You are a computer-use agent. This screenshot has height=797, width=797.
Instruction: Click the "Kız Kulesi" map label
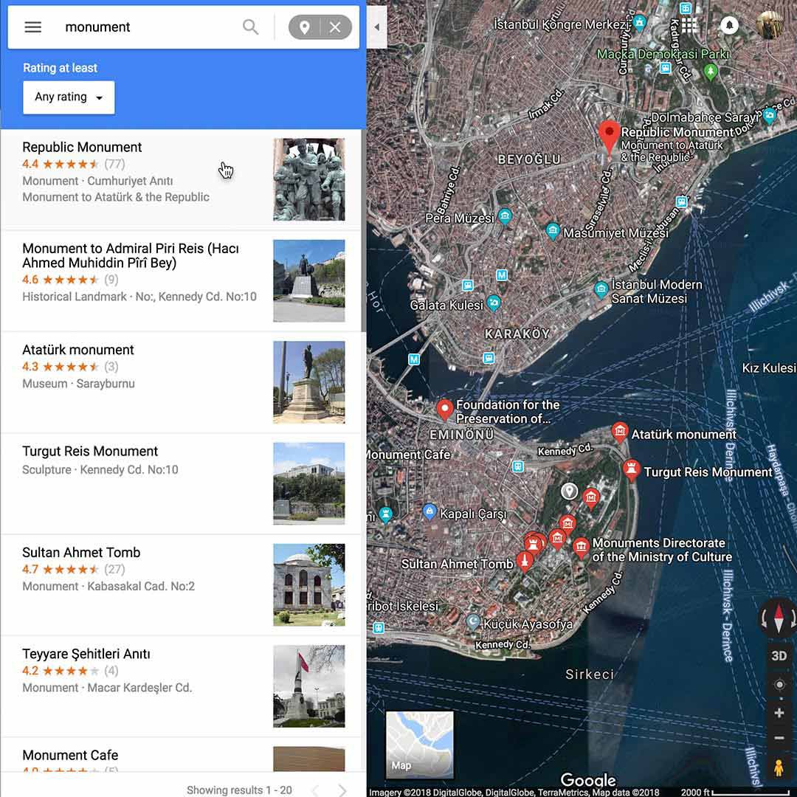coord(768,368)
